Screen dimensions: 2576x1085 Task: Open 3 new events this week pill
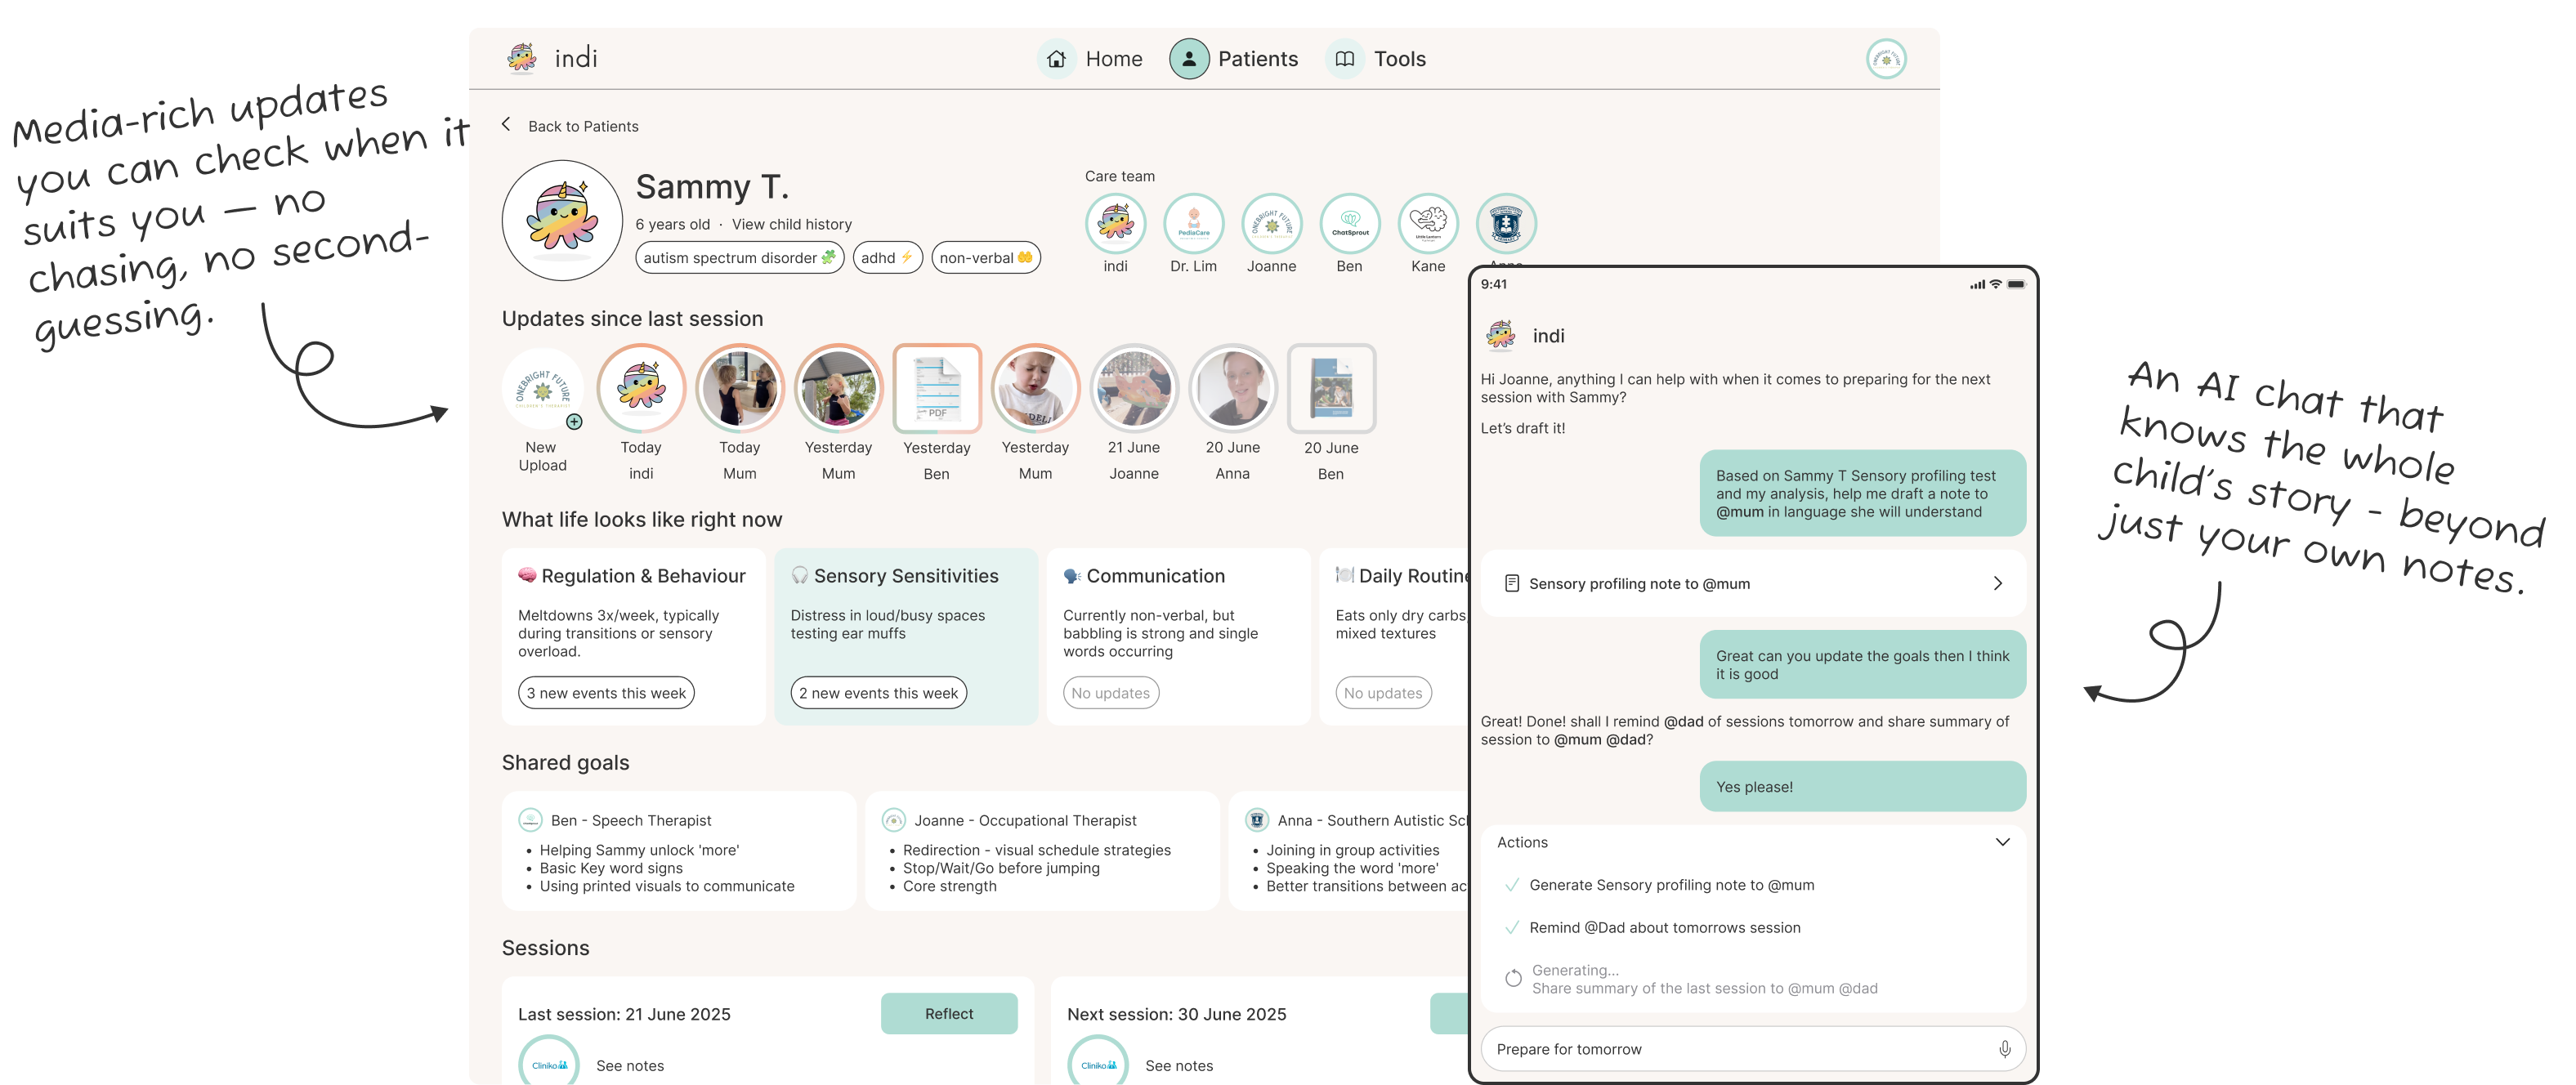click(x=606, y=693)
